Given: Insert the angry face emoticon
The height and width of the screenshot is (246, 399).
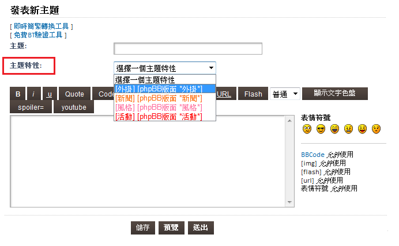Looking at the screenshot, I should point(348,129).
